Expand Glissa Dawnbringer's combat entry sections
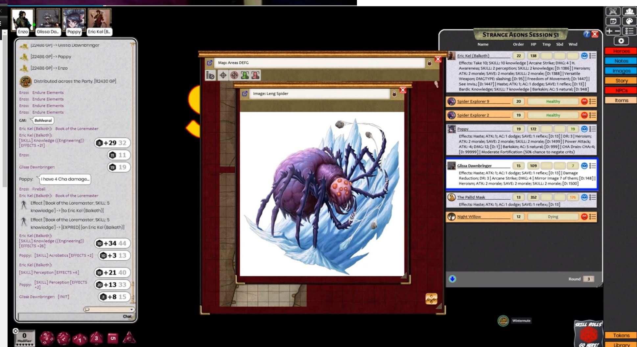 point(593,166)
